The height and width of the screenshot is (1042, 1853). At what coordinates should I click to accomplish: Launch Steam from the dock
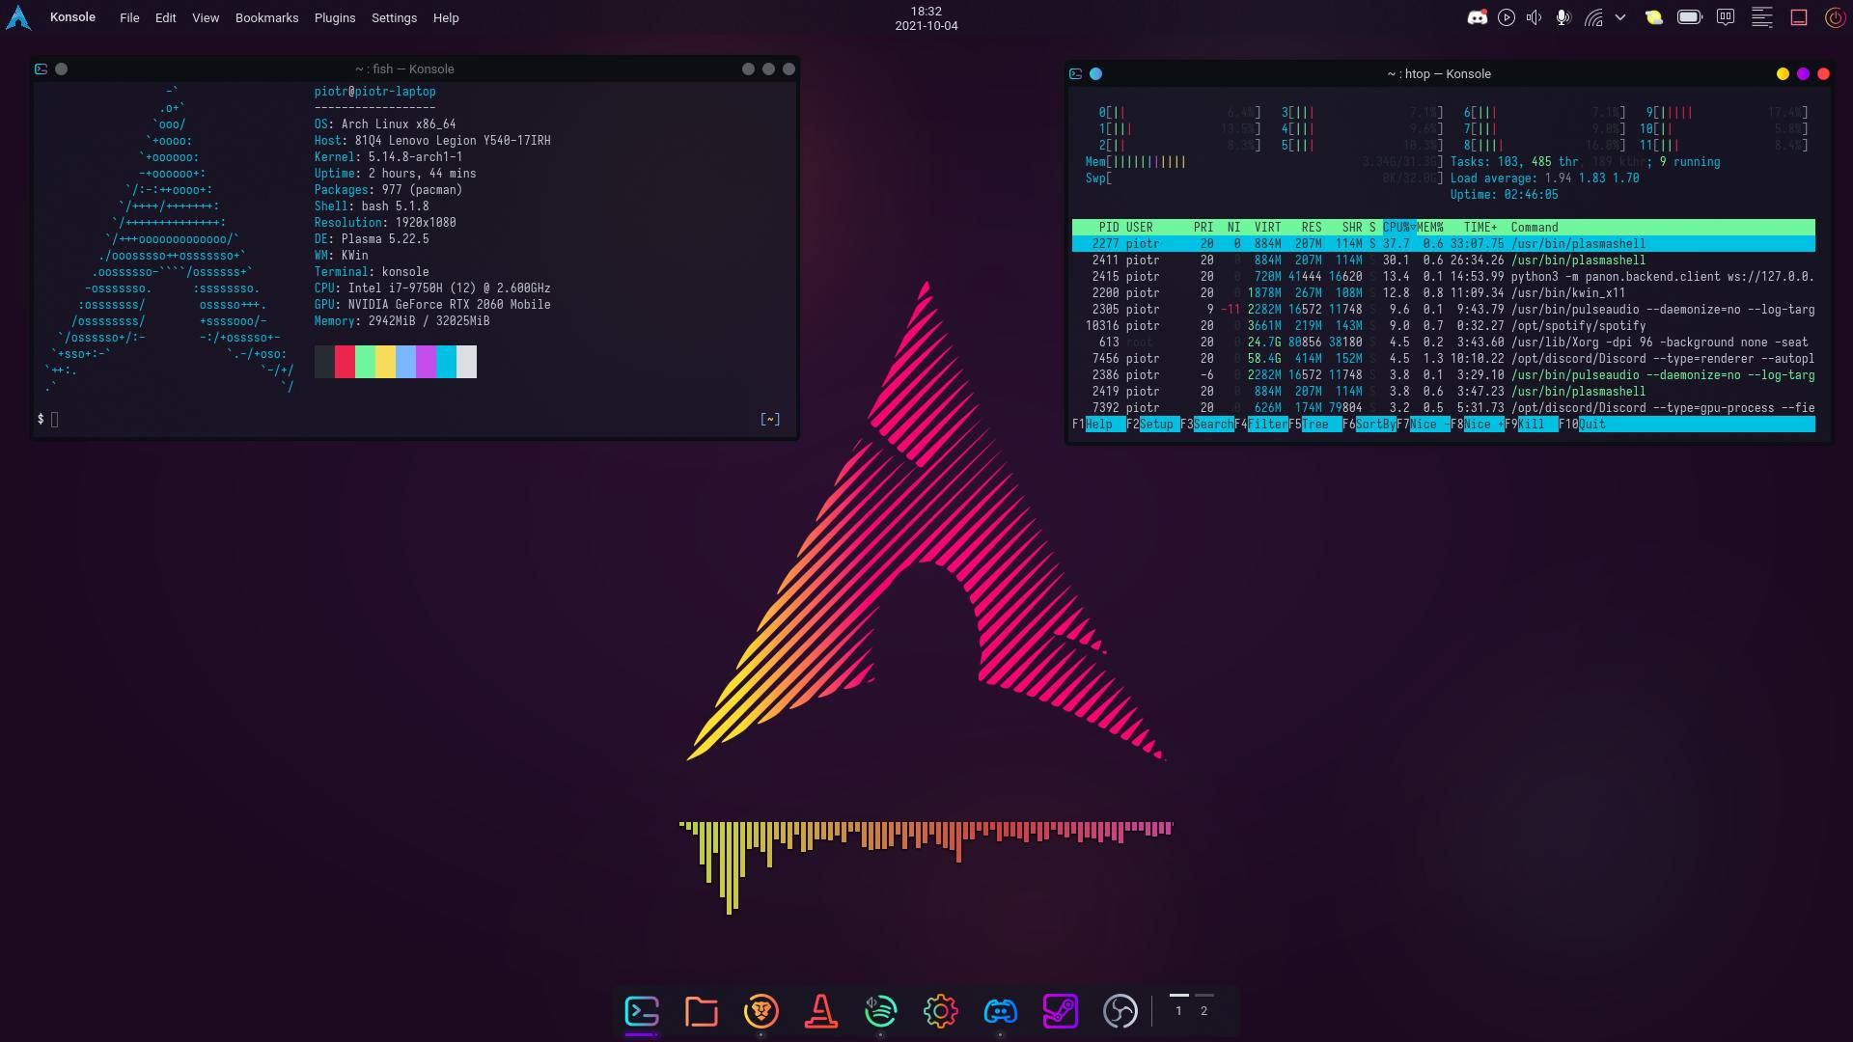pyautogui.click(x=1060, y=1011)
